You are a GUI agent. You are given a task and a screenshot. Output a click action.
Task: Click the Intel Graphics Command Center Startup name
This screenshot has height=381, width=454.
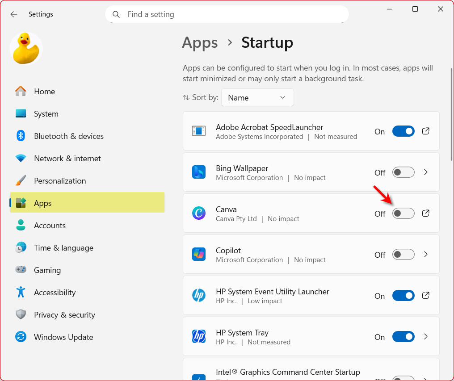288,372
